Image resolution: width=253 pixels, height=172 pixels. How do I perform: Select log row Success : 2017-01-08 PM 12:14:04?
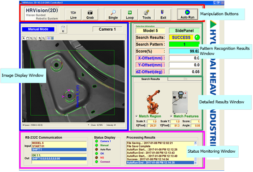point(160,159)
